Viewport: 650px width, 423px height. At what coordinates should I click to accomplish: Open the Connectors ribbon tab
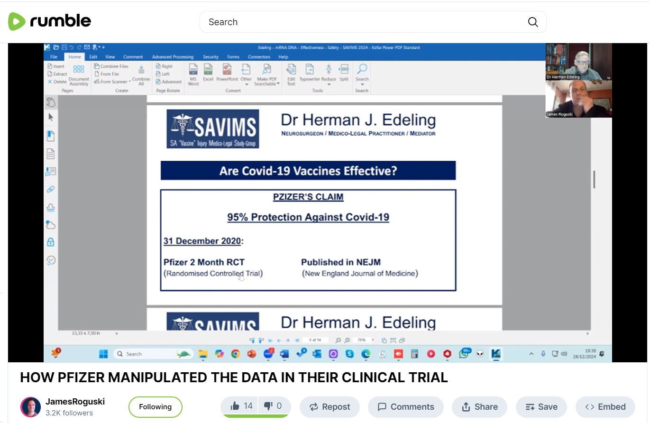click(259, 57)
